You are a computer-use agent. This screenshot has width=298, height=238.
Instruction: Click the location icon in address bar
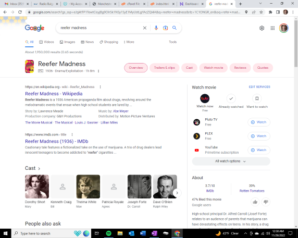pos(246,12)
